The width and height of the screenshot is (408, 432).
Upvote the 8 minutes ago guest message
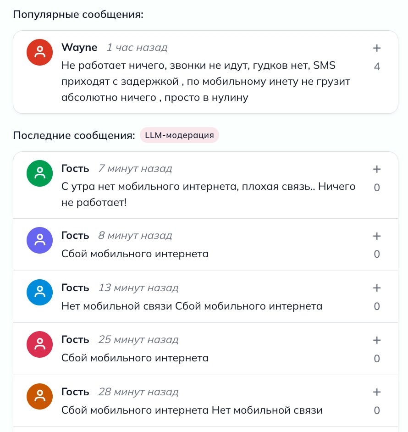(x=377, y=236)
